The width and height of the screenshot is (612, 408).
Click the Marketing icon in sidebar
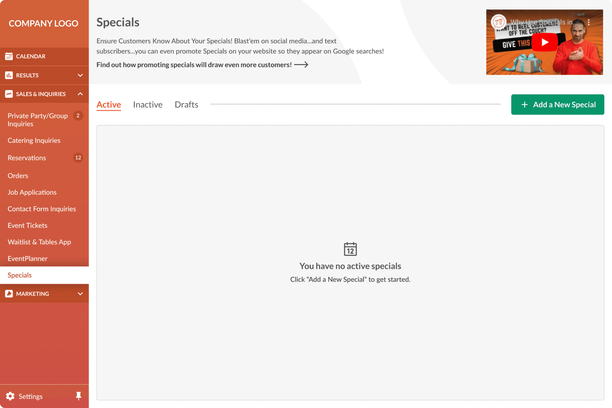click(x=9, y=293)
